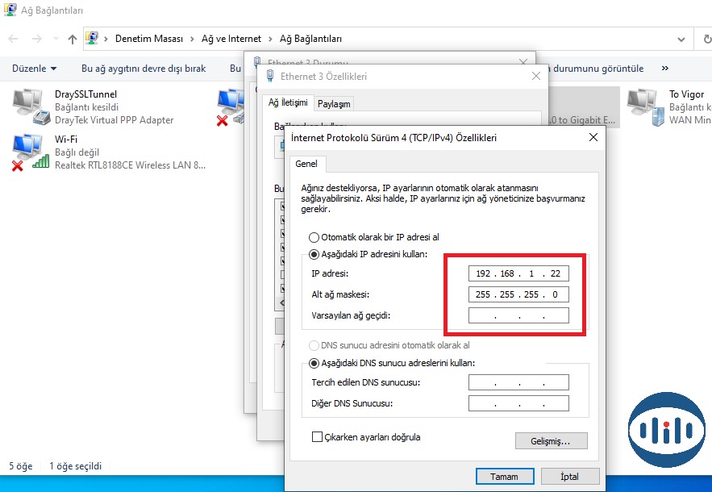Click the Forward arrow navigation button

pos(37,39)
